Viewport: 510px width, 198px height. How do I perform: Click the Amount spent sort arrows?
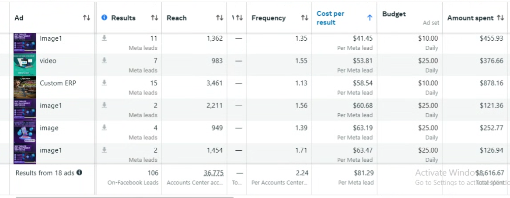pos(500,18)
